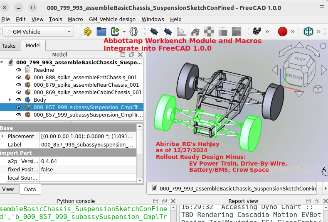Click the curly braces macro icon
The image size is (328, 222).
click(133, 32)
